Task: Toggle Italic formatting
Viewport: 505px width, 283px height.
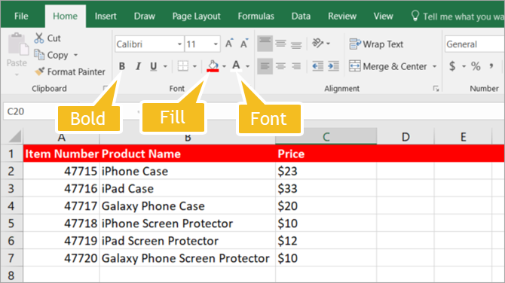Action: [x=138, y=66]
